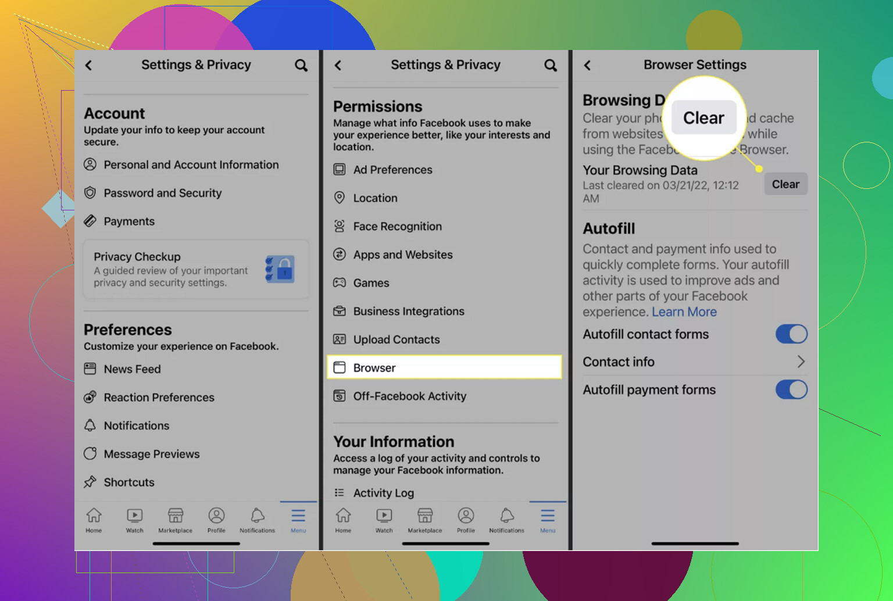Go back from Browser Settings screen
The image size is (893, 601).
click(587, 65)
